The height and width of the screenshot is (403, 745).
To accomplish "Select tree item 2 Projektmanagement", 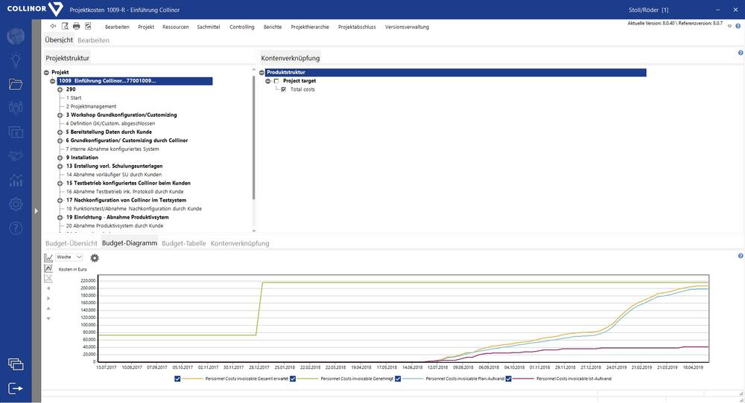I will pos(91,106).
